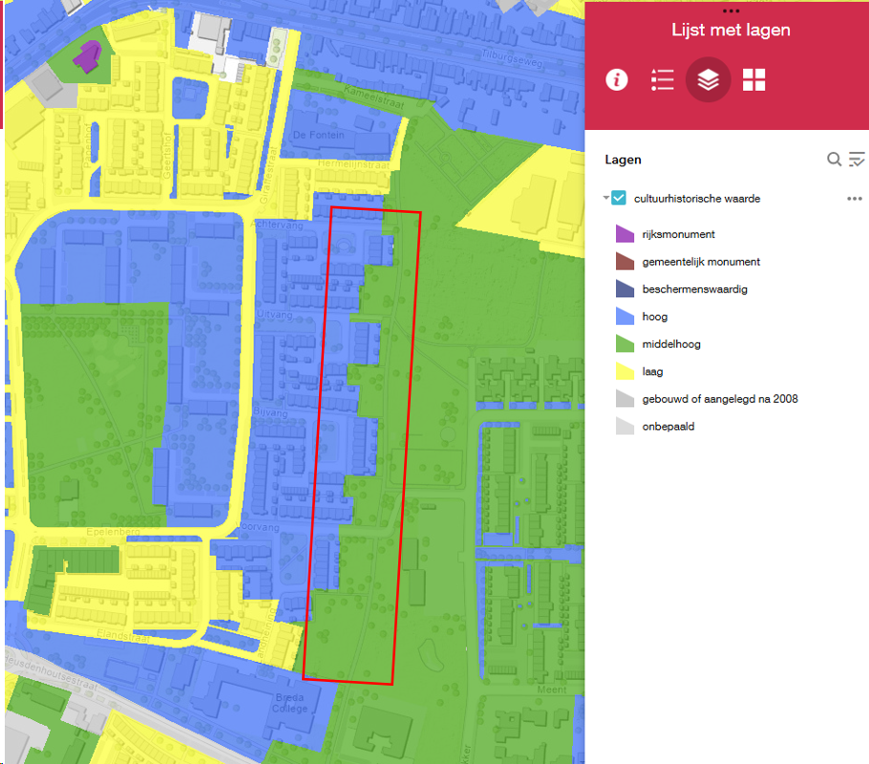Click the 'gemeentelijk monument' legend label
869x764 pixels.
click(x=701, y=262)
